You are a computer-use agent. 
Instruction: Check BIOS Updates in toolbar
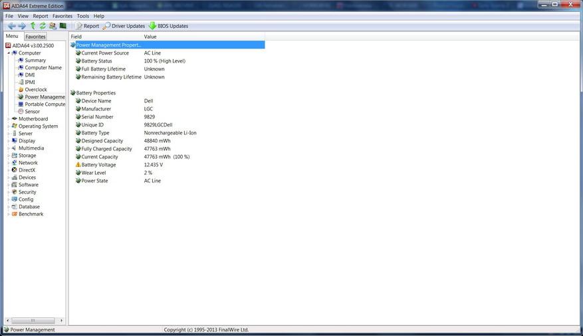click(168, 26)
